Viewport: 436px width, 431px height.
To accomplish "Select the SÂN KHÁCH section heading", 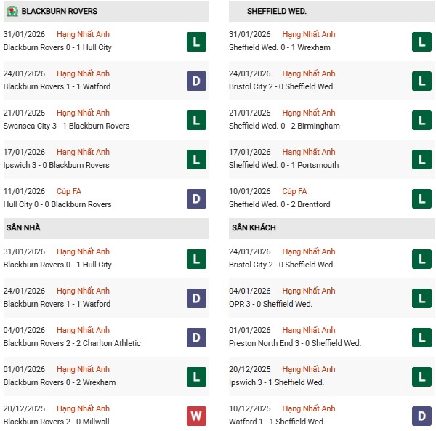I will click(254, 228).
